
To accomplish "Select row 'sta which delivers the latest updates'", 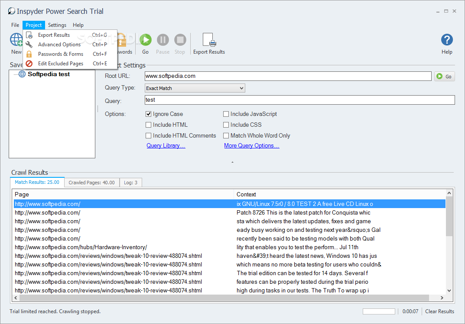I will tap(230, 221).
